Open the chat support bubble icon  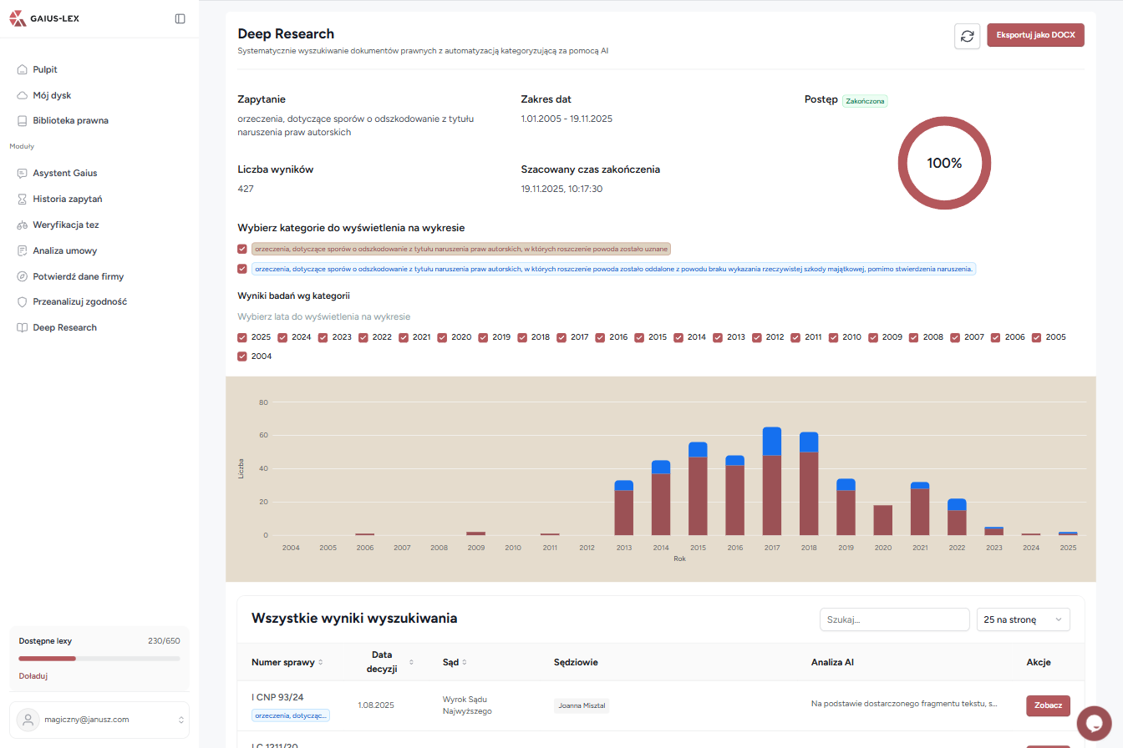(x=1094, y=723)
